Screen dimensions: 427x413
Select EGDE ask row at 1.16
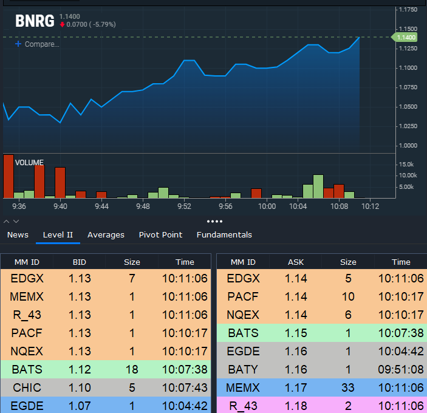[322, 351]
